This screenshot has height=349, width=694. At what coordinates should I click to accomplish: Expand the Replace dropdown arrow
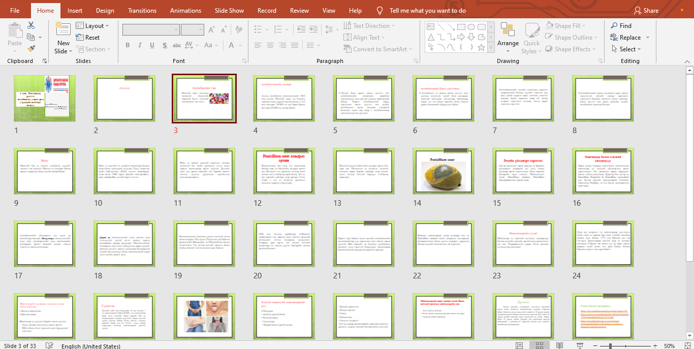point(648,38)
